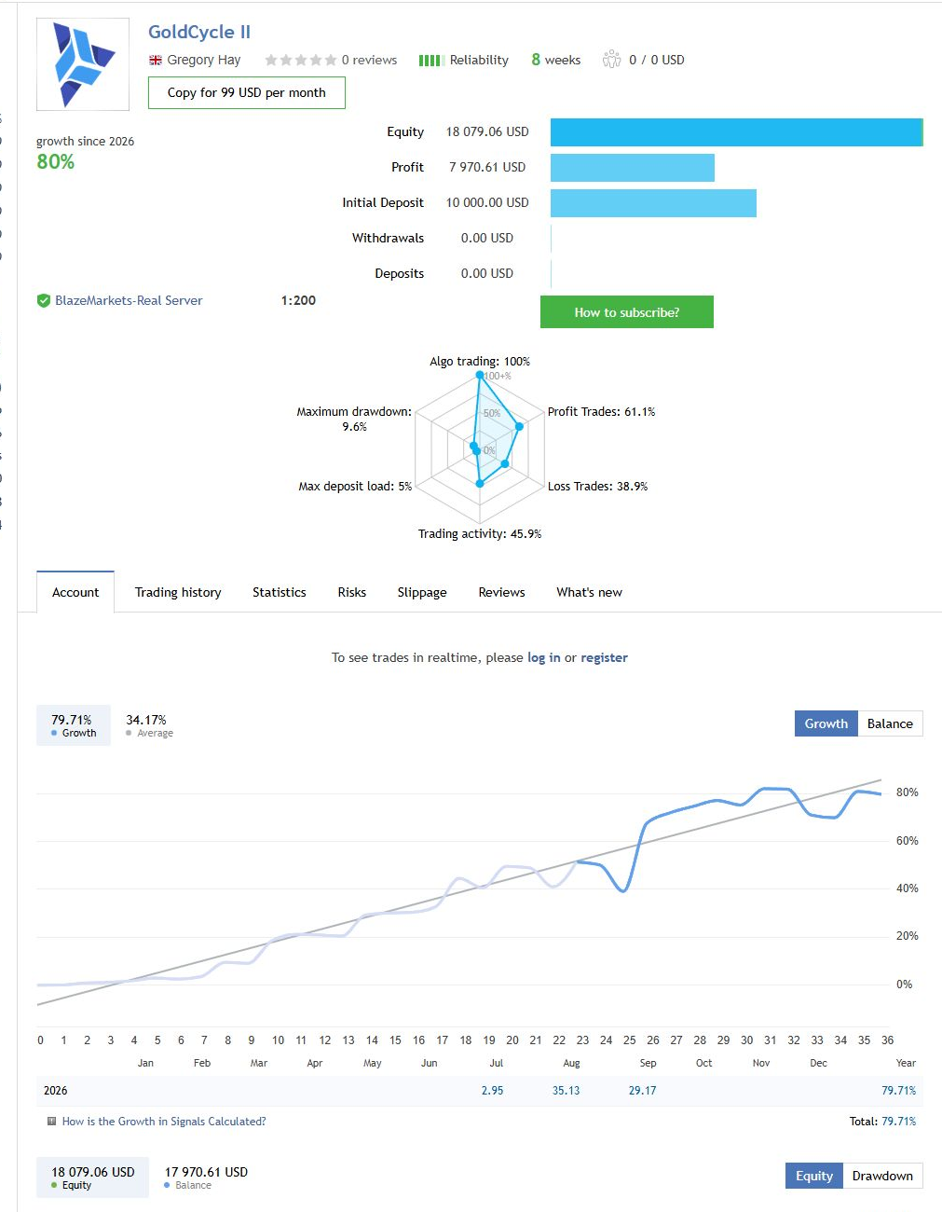Switch lower chart to Drawdown

pyautogui.click(x=882, y=1176)
